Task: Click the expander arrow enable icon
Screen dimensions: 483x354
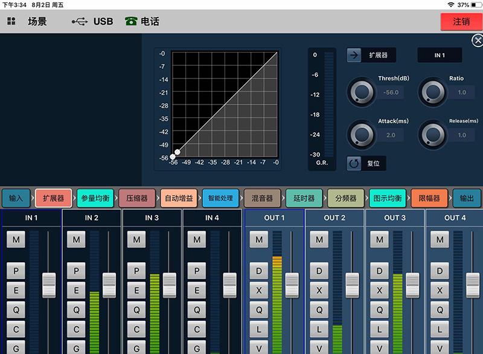Action: tap(354, 55)
